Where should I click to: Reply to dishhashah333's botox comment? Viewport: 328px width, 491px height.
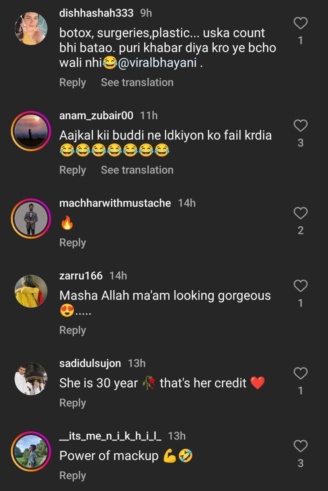pos(73,82)
